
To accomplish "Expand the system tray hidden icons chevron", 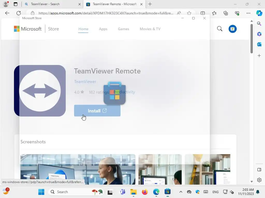I will [x=181, y=192].
